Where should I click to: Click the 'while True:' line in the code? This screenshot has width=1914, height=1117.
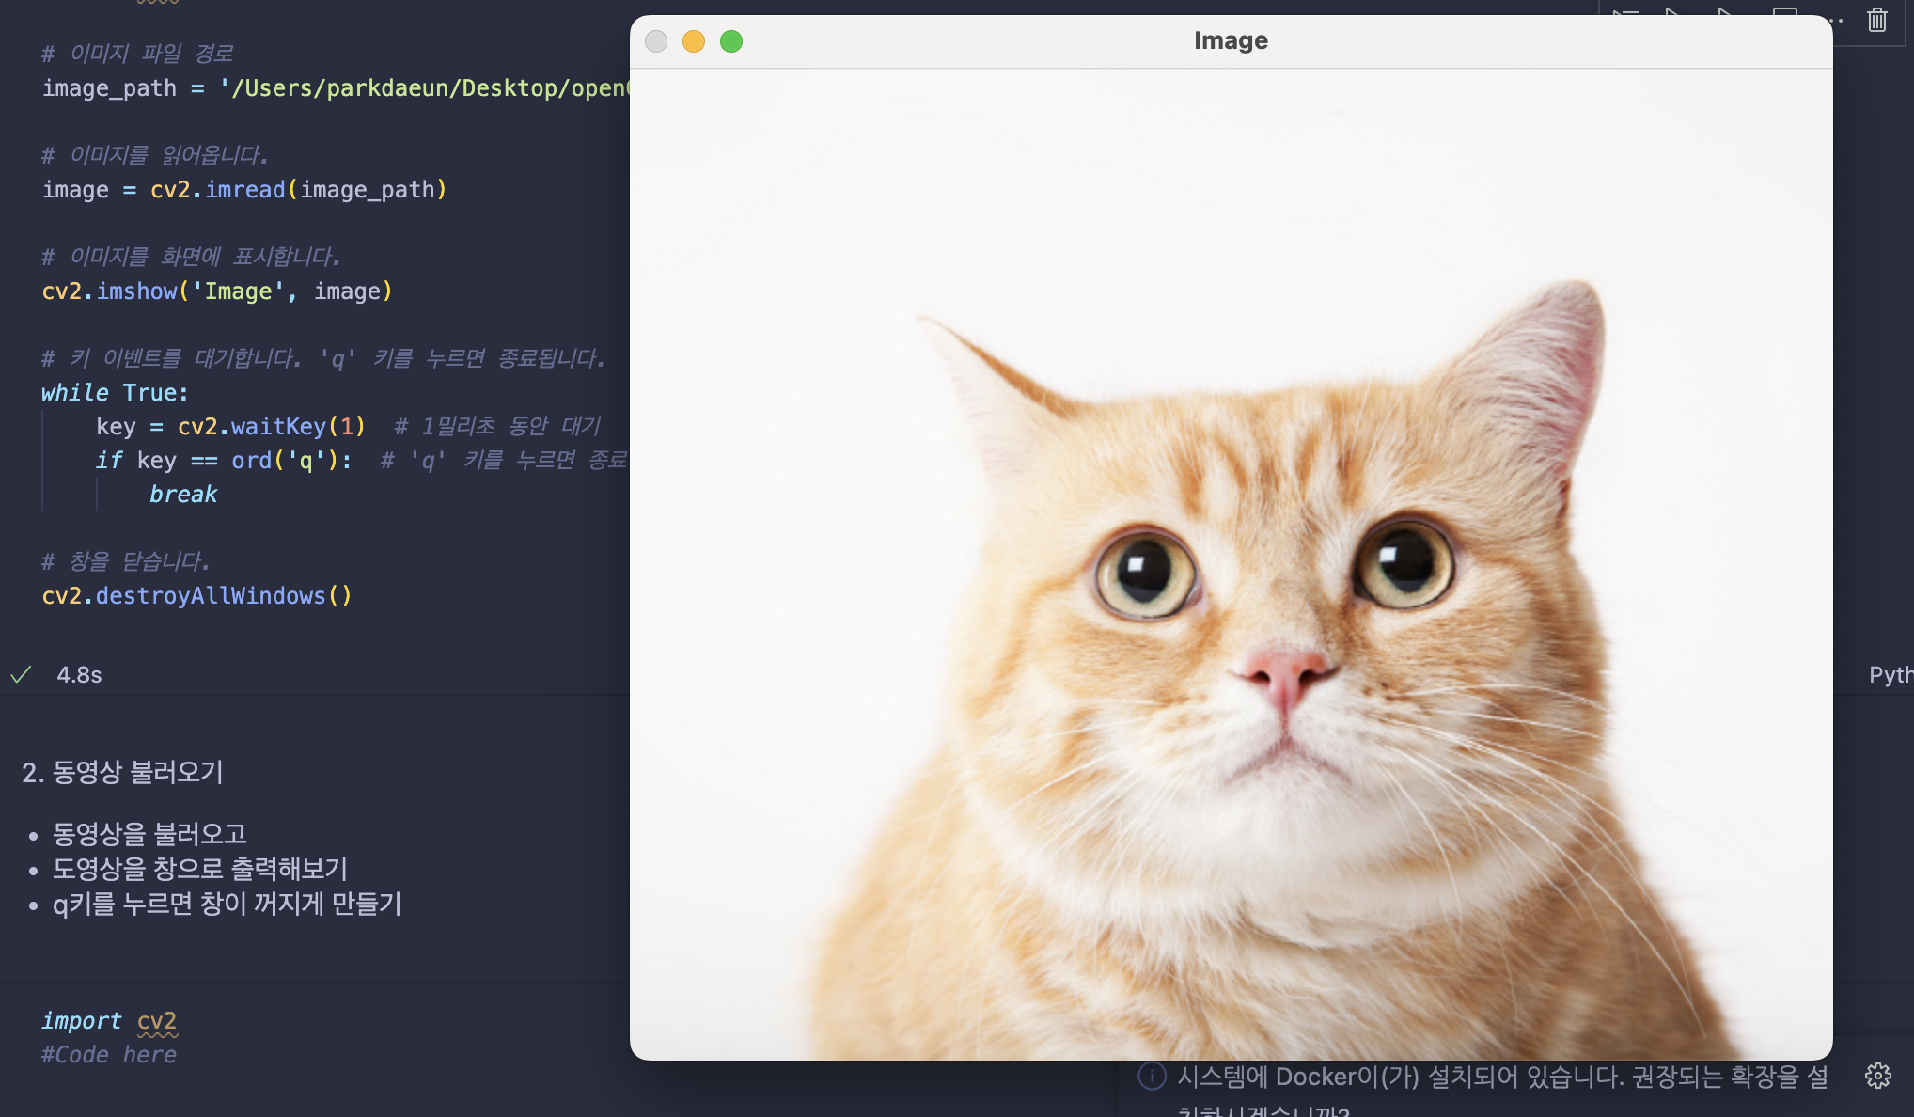click(x=115, y=392)
